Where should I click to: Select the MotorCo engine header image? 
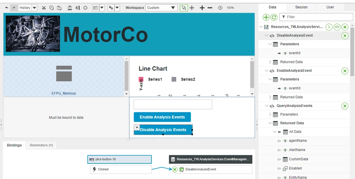(x=33, y=34)
